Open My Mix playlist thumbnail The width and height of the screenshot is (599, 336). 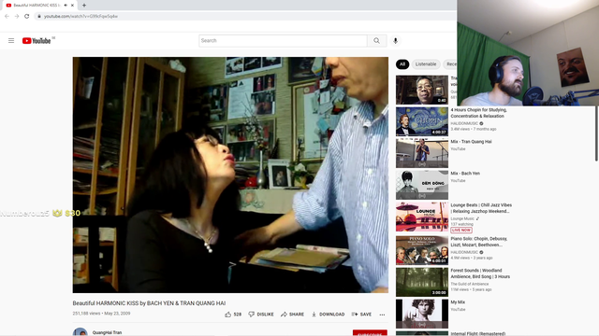[422, 314]
